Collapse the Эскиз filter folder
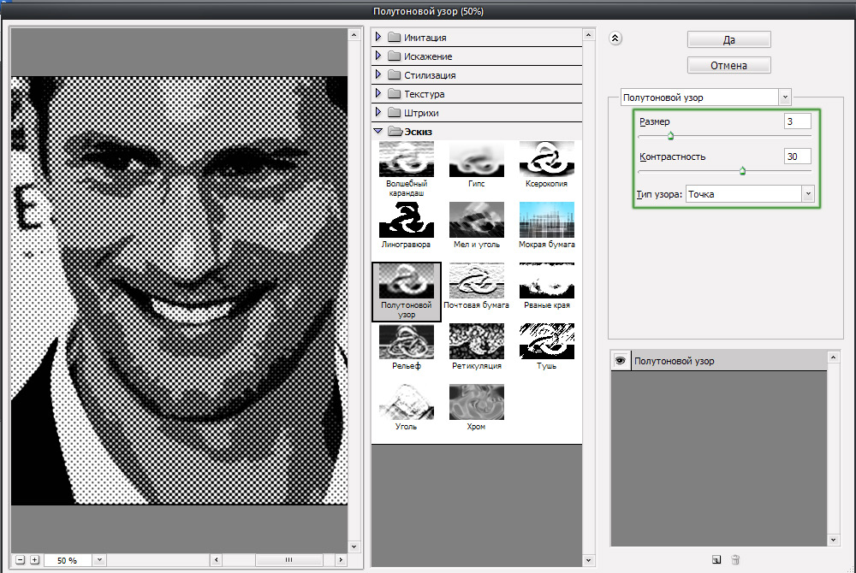Viewport: 856px width, 573px height. [x=378, y=131]
